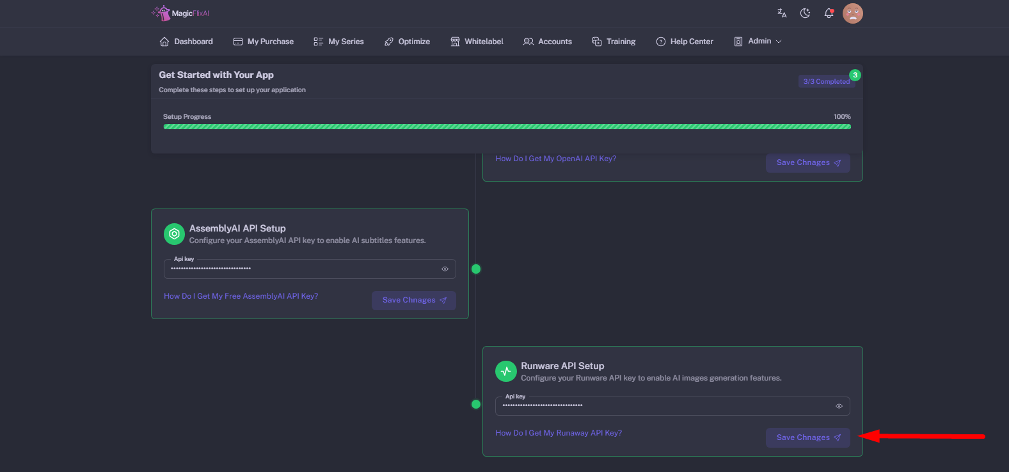Click the 3/3 Completed badge

[826, 82]
